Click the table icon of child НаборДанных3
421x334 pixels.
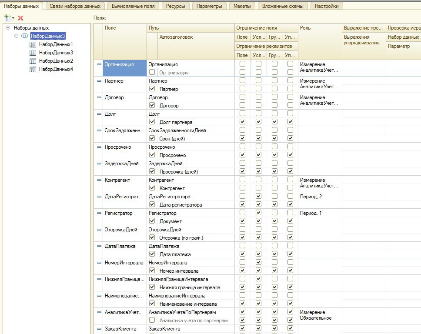pos(33,53)
